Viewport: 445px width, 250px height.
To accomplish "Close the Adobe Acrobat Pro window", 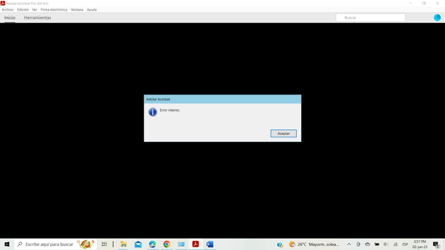I will pos(437,3).
